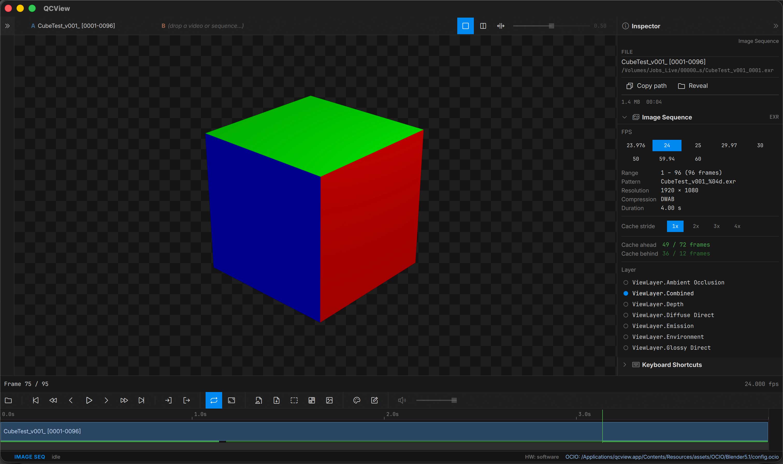Image resolution: width=783 pixels, height=464 pixels.
Task: Click the OCIO config path in status bar
Action: (x=672, y=457)
